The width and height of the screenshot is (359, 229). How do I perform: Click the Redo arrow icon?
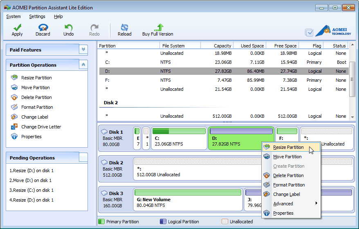(x=94, y=27)
